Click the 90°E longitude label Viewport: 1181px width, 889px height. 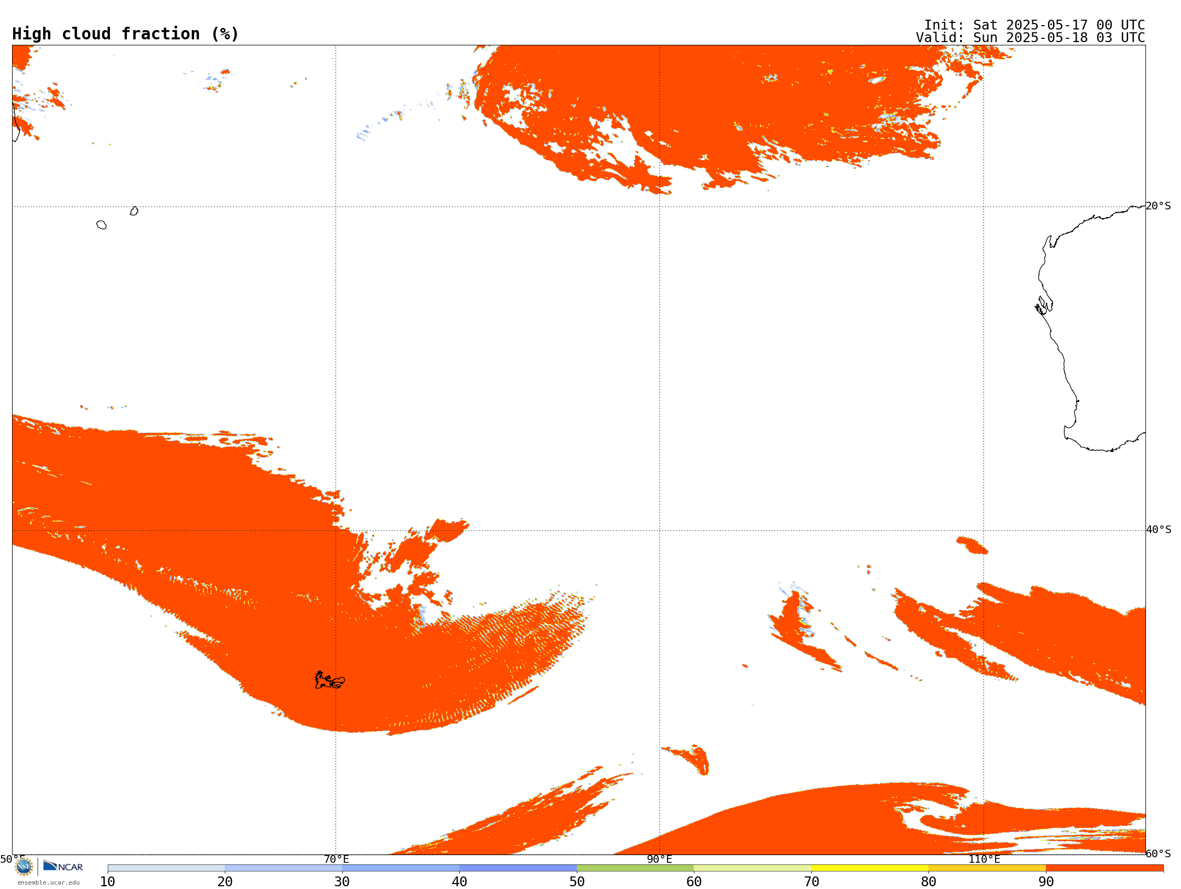point(659,859)
